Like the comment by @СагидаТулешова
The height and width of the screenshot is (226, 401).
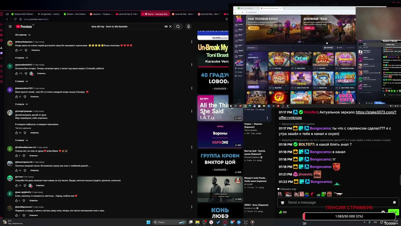pos(17,133)
